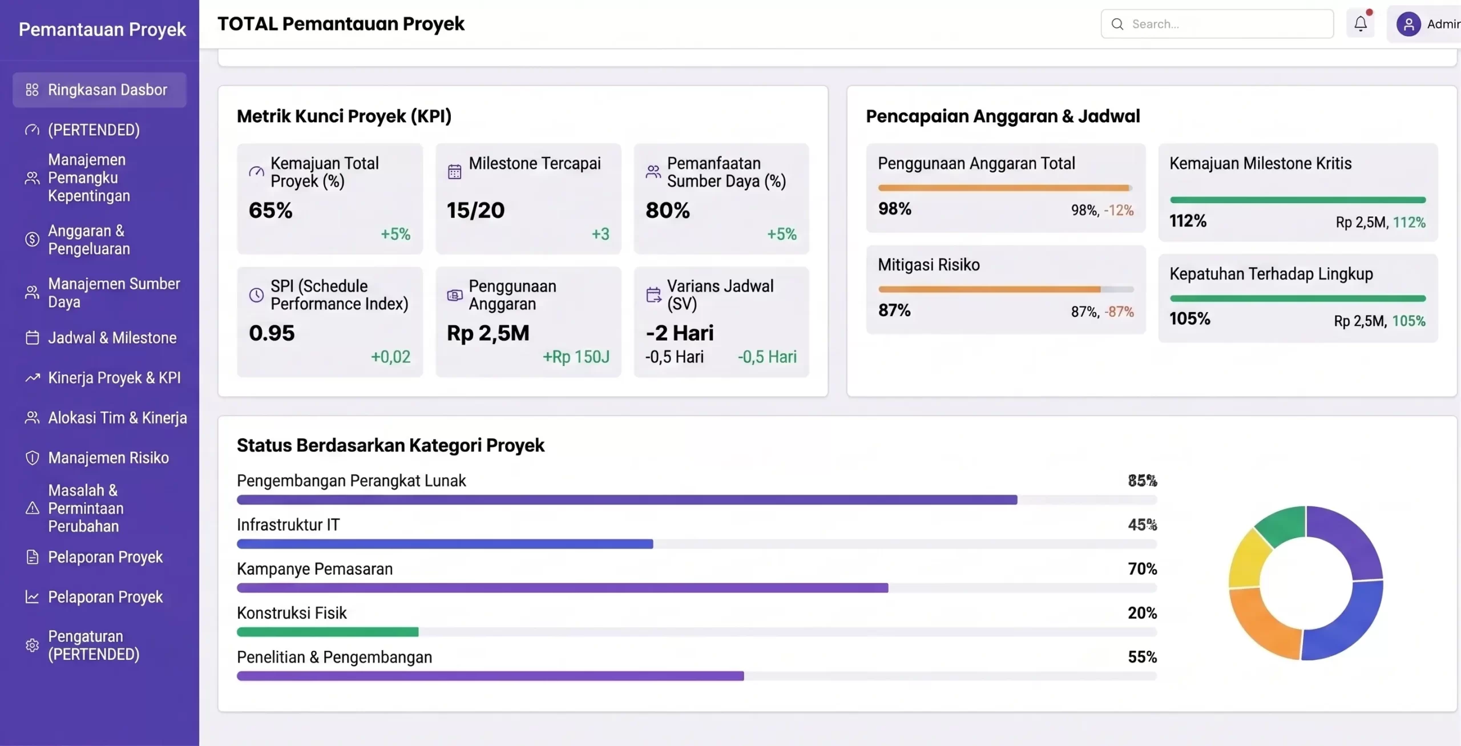This screenshot has width=1461, height=746.
Task: Open the (PERTENDED) sidebar item
Action: (99, 130)
